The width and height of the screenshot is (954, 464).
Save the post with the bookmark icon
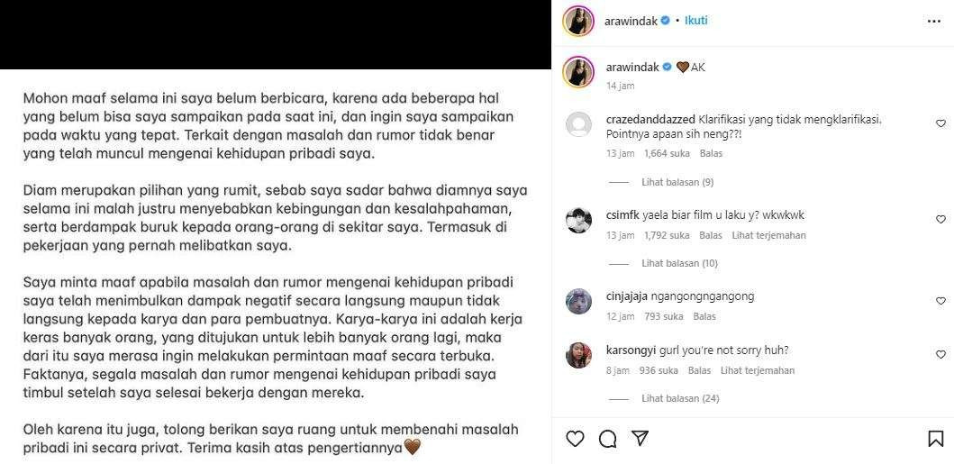pyautogui.click(x=936, y=439)
